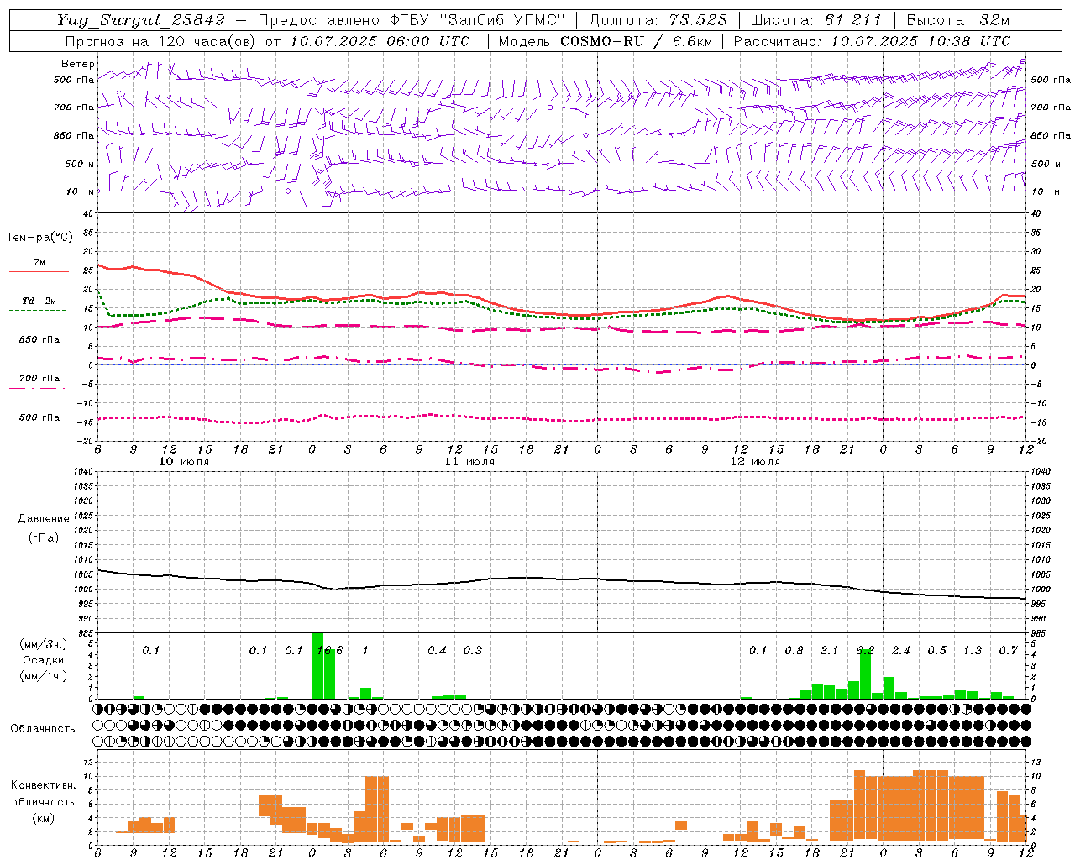Click the 2.4 precipitation total value
This screenshot has height=860, width=1075.
tap(900, 650)
